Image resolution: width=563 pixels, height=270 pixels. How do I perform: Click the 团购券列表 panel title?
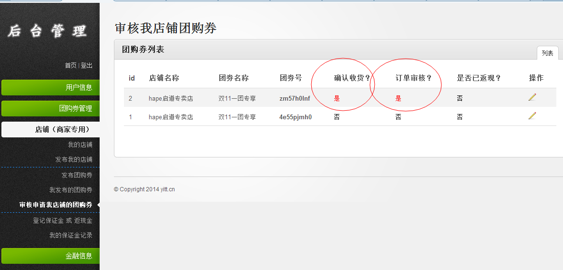(143, 50)
